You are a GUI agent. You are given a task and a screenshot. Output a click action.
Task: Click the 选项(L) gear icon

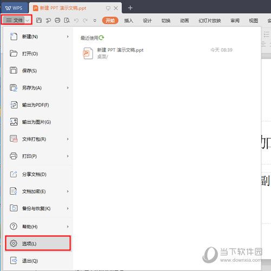14,243
